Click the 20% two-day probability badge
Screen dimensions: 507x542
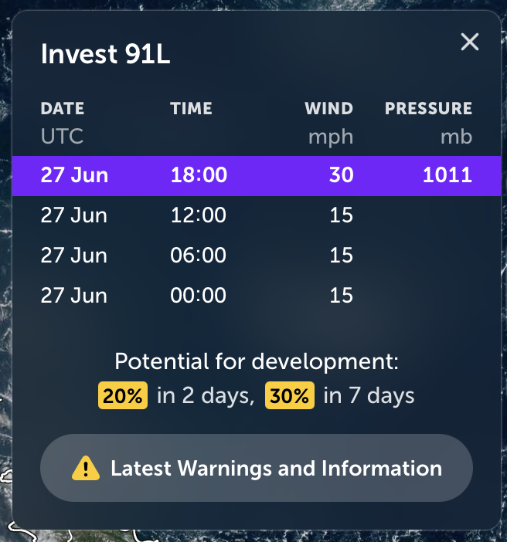point(123,396)
